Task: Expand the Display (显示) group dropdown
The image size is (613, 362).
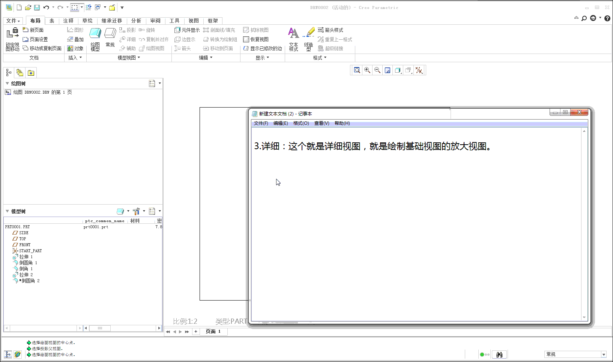Action: [x=262, y=58]
